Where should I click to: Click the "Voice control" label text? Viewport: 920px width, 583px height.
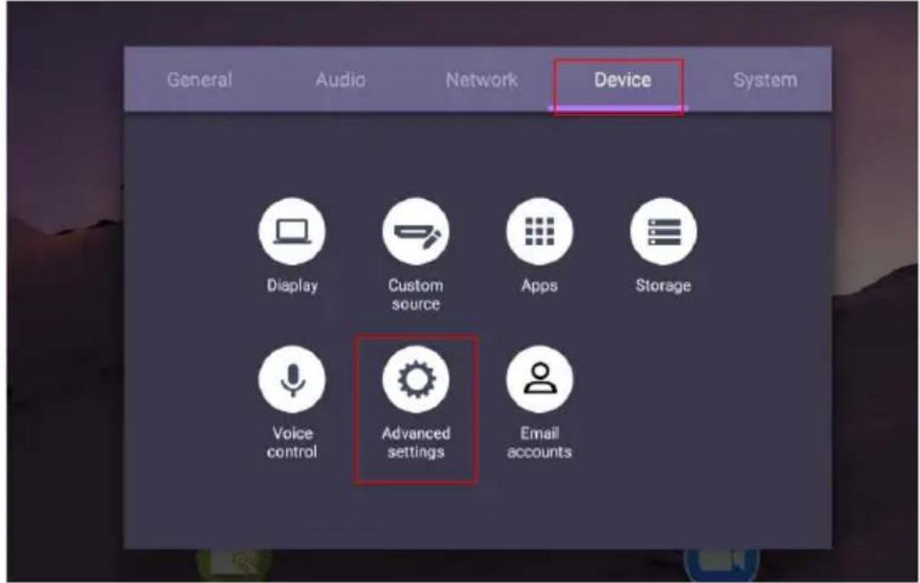[291, 442]
